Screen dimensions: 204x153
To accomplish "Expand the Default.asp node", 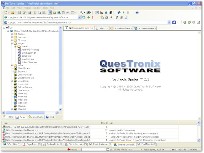I will pos(12,81).
